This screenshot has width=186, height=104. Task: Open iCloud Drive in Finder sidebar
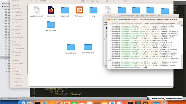tap(18, 45)
